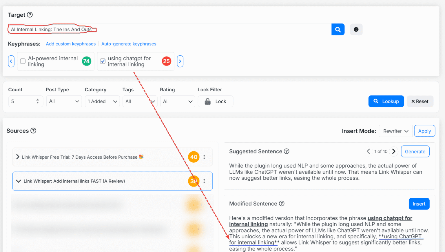Collapse Link Whisper Add internal links FAST row

19,181
